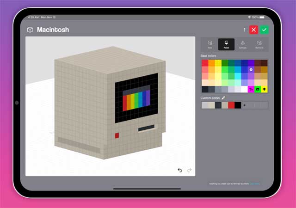Pick the black custom color swatch
The height and width of the screenshot is (208, 296).
pos(238,105)
